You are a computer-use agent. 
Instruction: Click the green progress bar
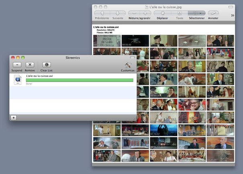coord(80,80)
